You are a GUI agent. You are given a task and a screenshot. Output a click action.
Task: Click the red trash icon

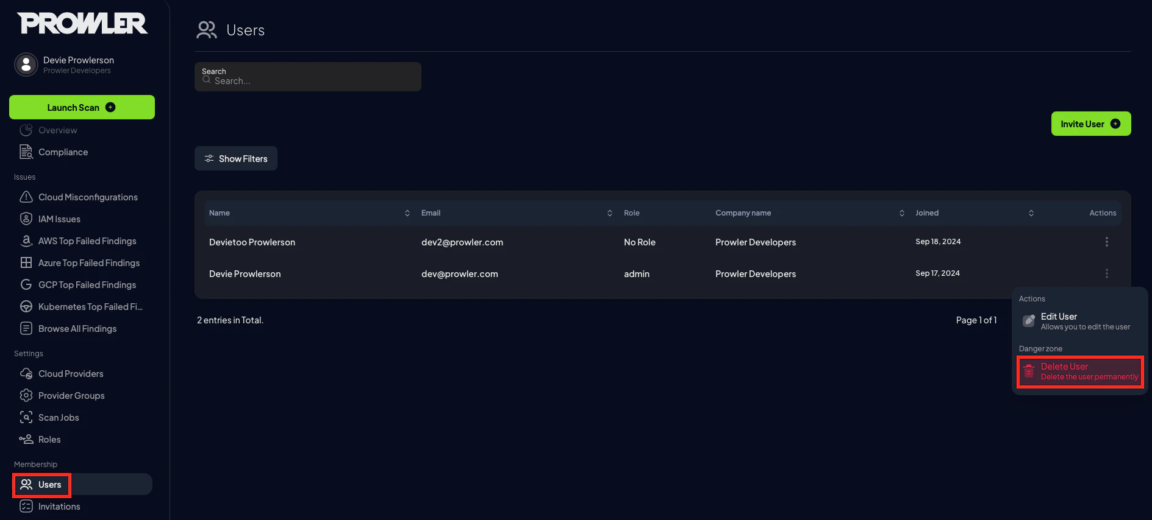[x=1029, y=371]
